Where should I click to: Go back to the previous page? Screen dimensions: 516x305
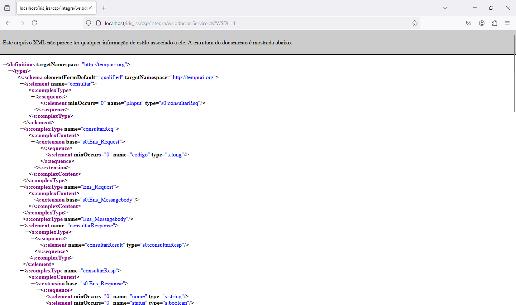tap(9, 23)
